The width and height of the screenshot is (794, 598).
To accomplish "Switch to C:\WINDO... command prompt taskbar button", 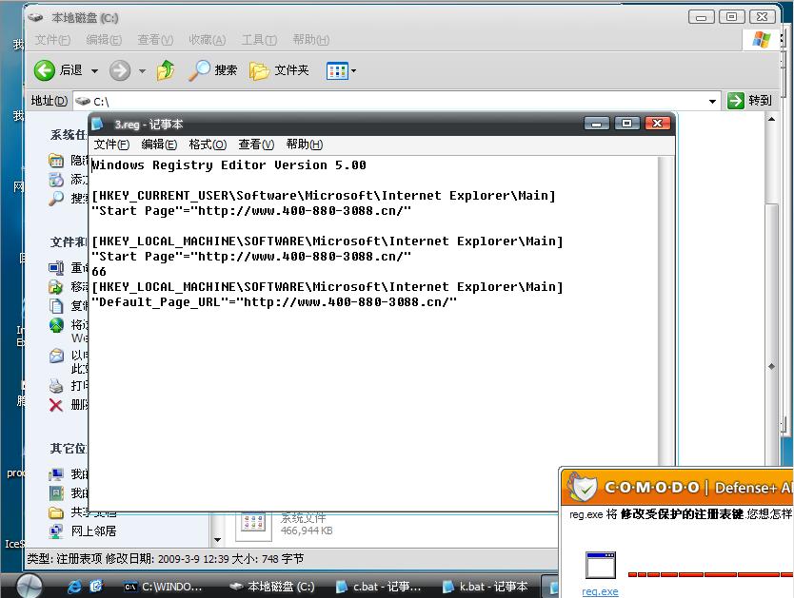I will (164, 587).
